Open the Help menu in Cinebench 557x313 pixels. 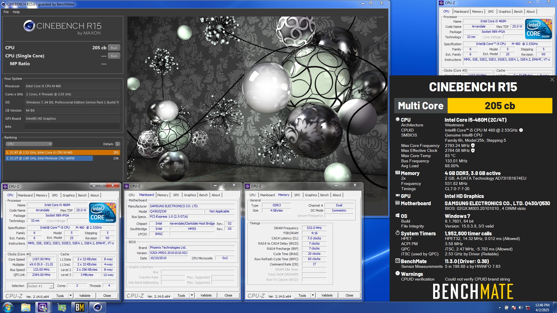(16, 12)
